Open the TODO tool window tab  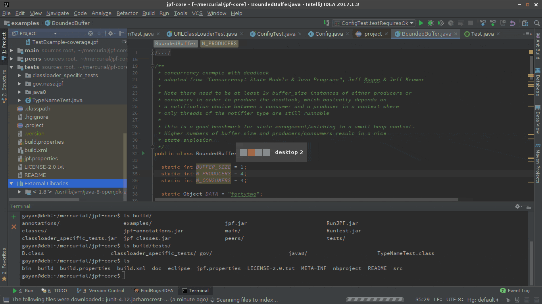pos(54,291)
